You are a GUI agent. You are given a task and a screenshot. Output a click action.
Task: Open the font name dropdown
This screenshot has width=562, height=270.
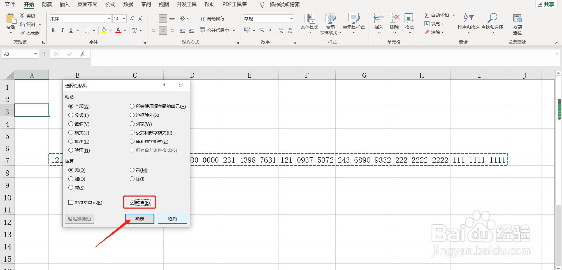click(x=109, y=19)
